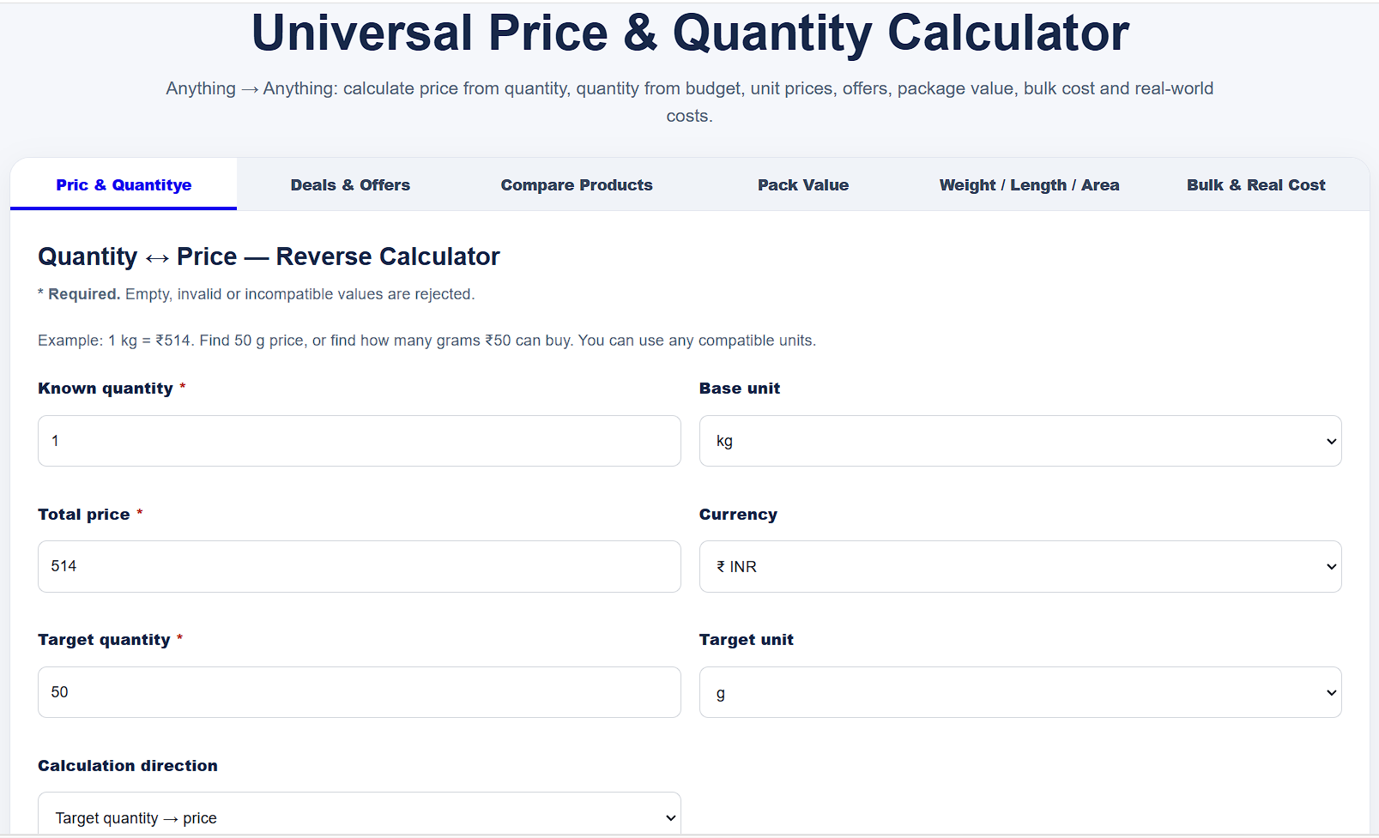Switch to the Deals & Offers tab
Viewport: 1379px width, 838px height.
(x=350, y=185)
